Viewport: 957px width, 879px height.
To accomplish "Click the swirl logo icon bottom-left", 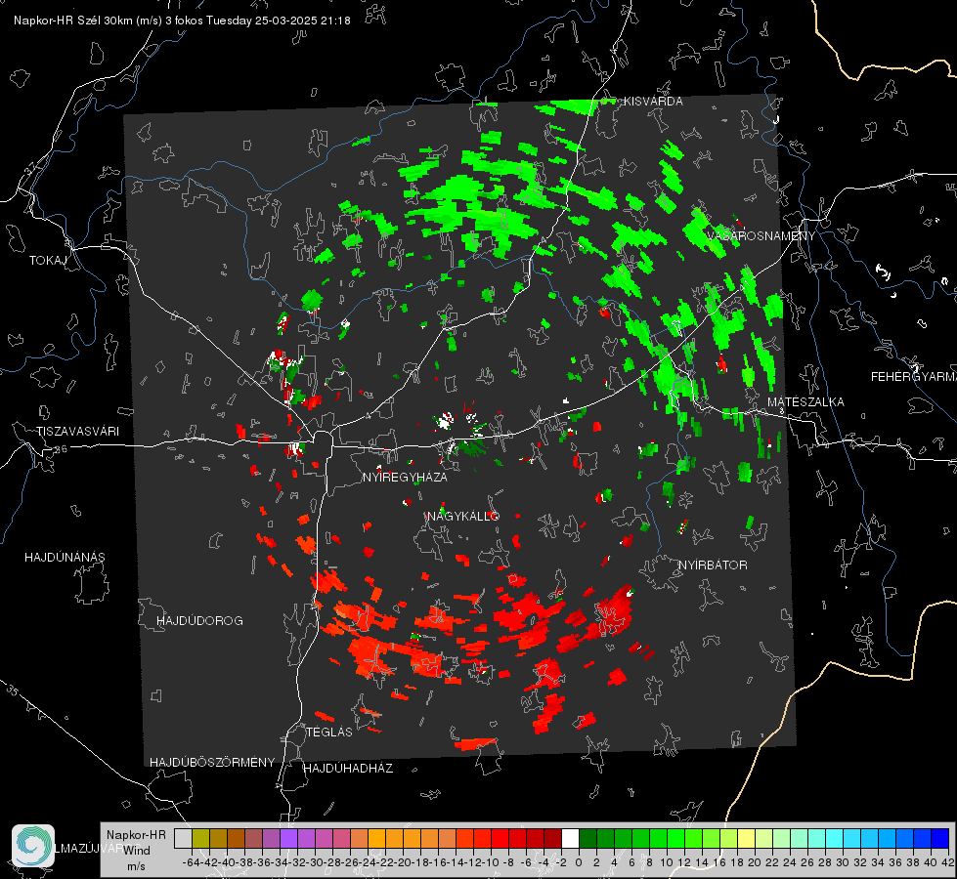I will click(33, 846).
